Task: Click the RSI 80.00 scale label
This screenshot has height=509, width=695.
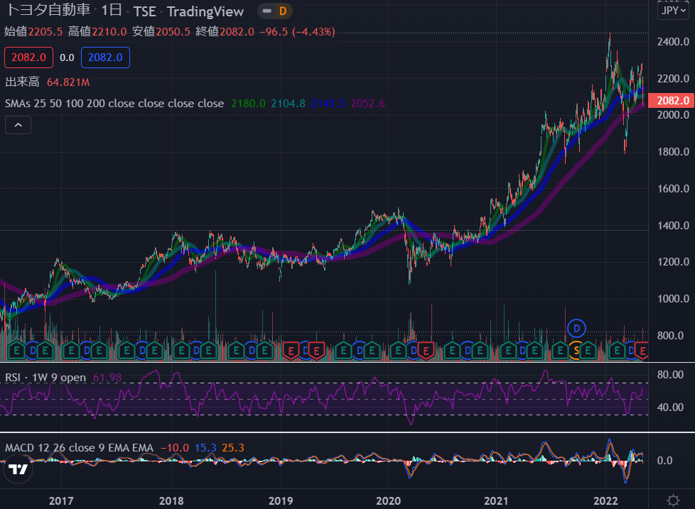Action: (x=670, y=375)
